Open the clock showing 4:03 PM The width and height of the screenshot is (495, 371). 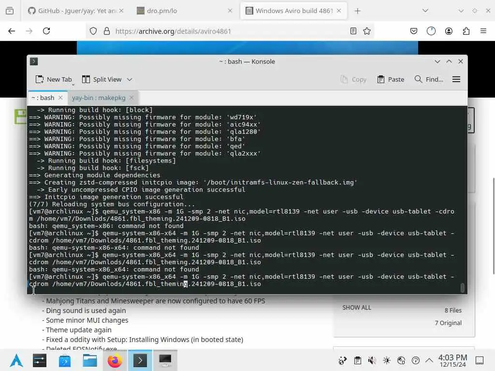point(452,360)
